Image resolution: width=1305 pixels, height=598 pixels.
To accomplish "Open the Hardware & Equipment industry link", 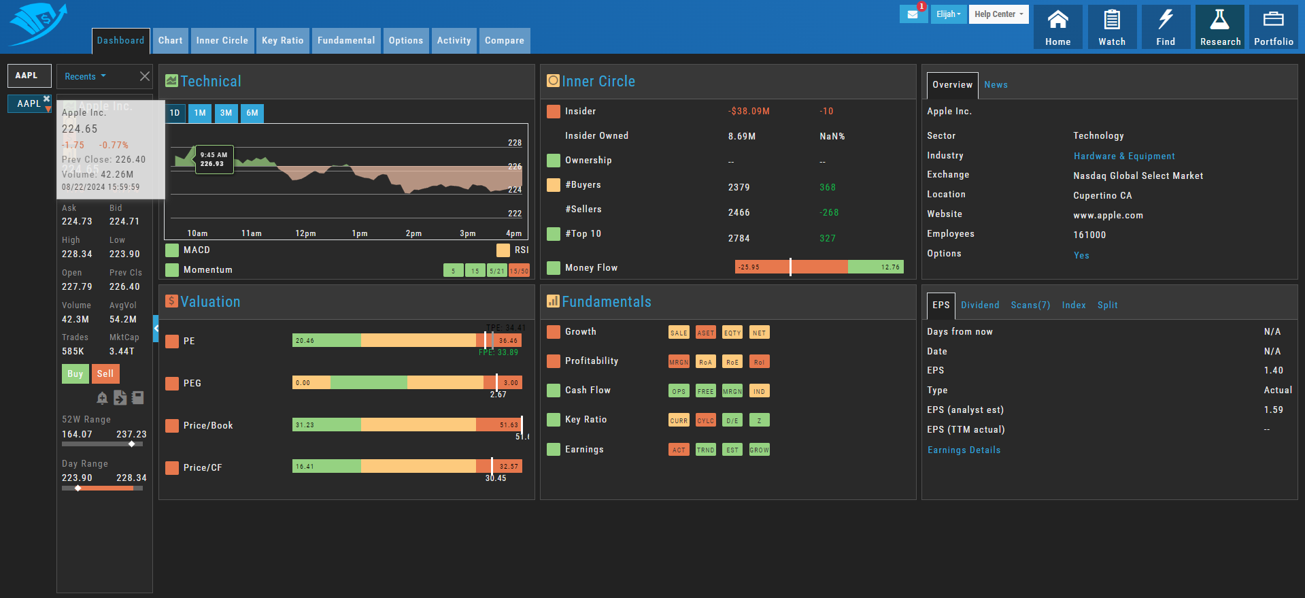I will tap(1124, 156).
